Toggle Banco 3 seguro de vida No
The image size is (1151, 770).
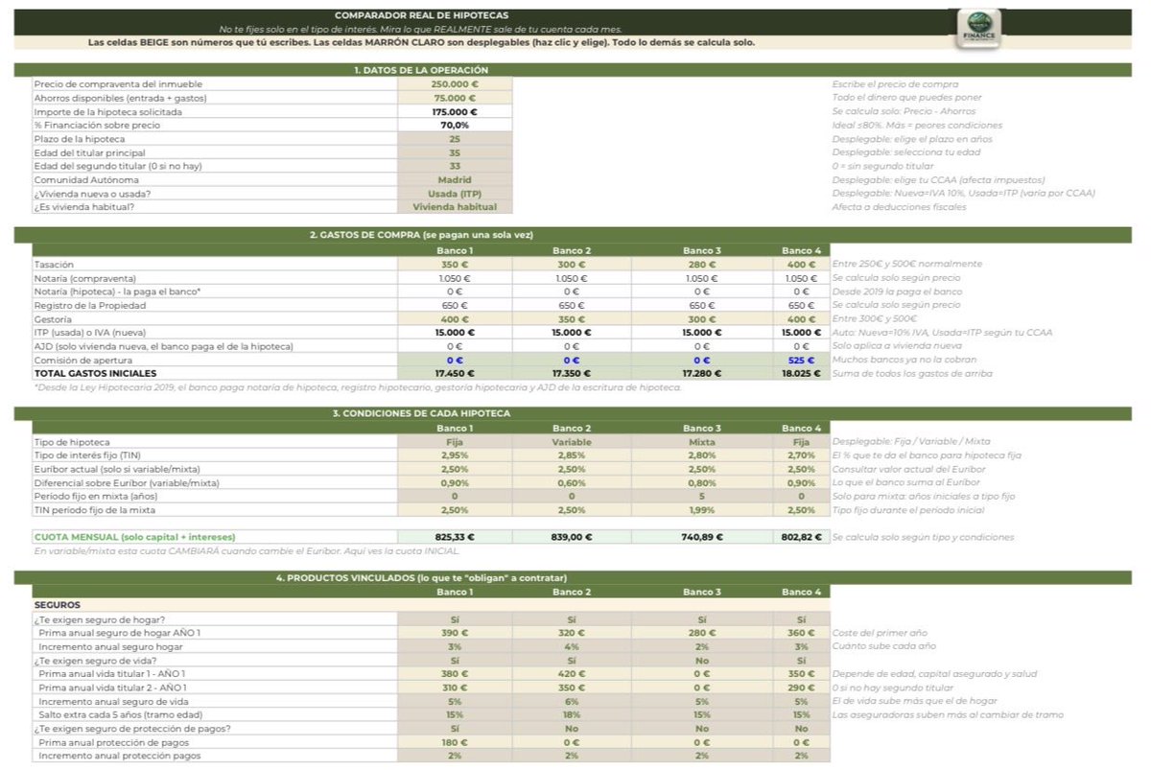coord(702,660)
